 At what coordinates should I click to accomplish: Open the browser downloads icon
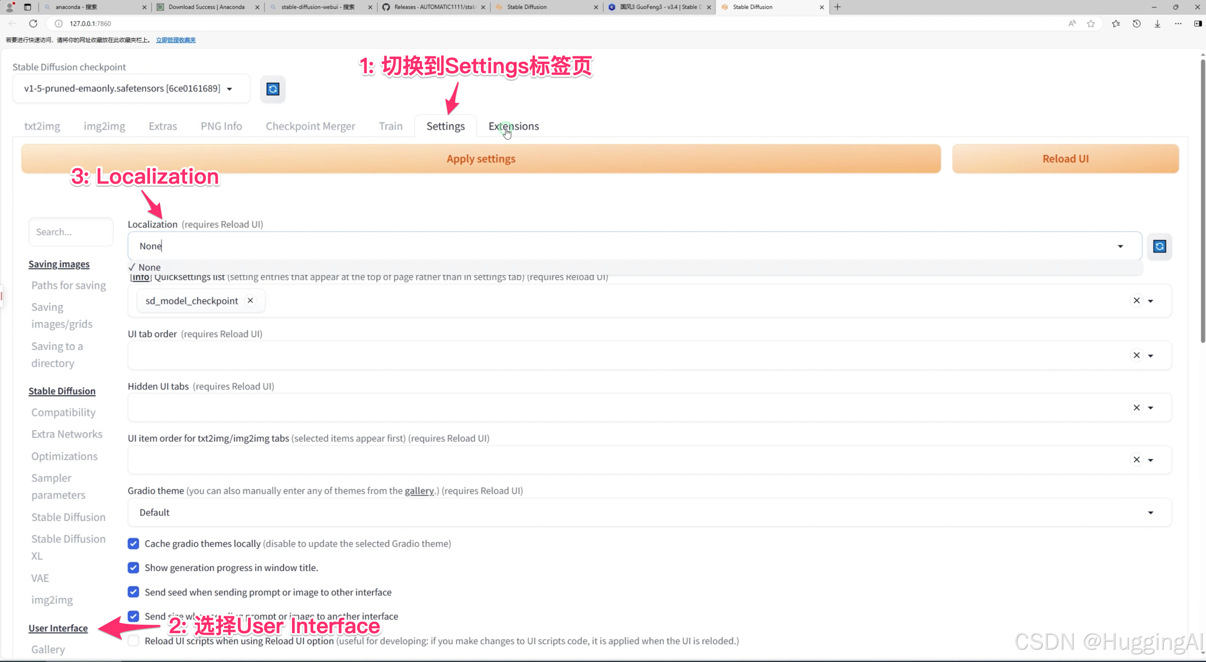click(1157, 24)
